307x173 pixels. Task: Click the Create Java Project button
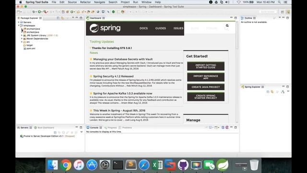coord(206,87)
